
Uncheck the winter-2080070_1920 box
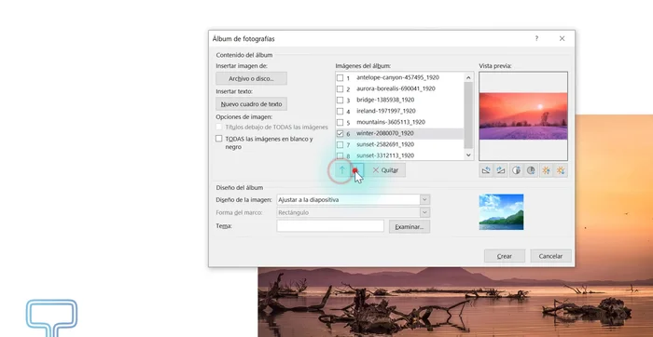[340, 133]
